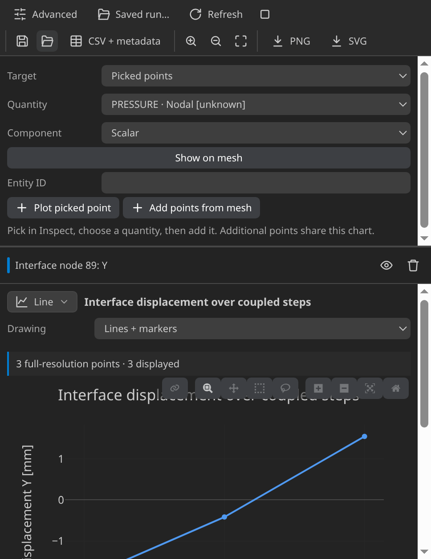Click the plot zoom in plus icon

click(x=318, y=388)
